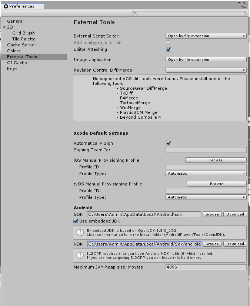Click the IL2CPP notice info icon
The height and width of the screenshot is (306, 250).
tap(80, 256)
